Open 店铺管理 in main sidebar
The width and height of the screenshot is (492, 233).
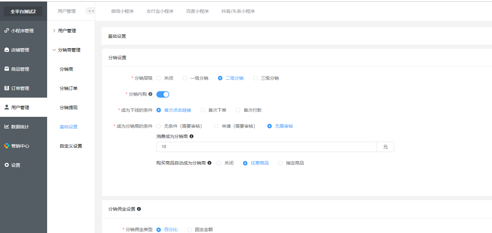23,50
